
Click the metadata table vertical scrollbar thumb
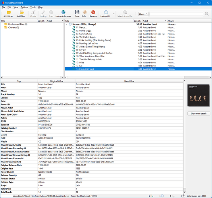click(x=185, y=190)
